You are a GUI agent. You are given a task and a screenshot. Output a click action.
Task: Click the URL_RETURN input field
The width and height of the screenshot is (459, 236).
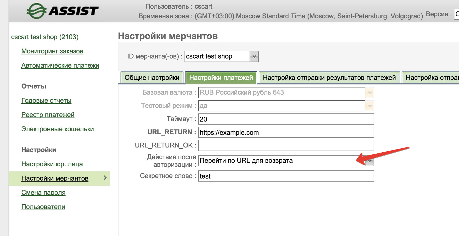tap(286, 132)
